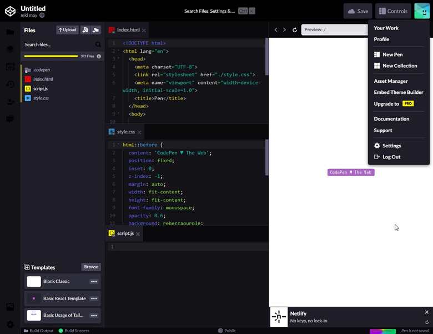Image resolution: width=433 pixels, height=334 pixels.
Task: Click the public globe icon by username
Action: [x=42, y=15]
